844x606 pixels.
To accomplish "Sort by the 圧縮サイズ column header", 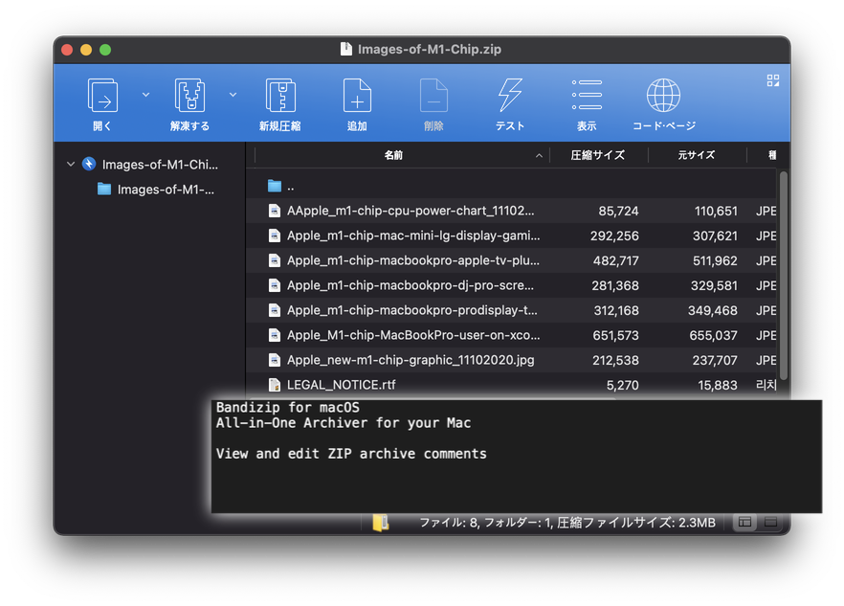I will coord(598,155).
